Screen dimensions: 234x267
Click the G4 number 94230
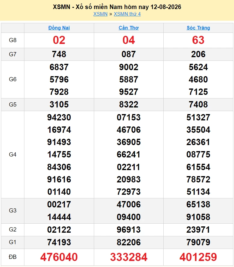click(59, 117)
